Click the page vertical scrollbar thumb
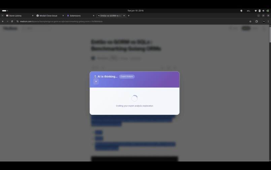 click(x=270, y=34)
